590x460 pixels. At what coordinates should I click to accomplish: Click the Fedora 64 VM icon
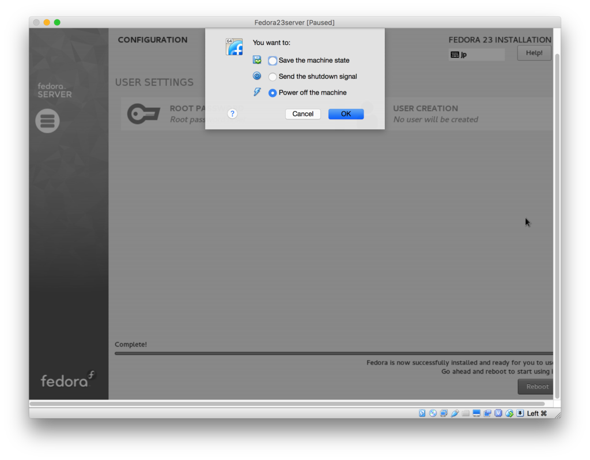pos(234,47)
